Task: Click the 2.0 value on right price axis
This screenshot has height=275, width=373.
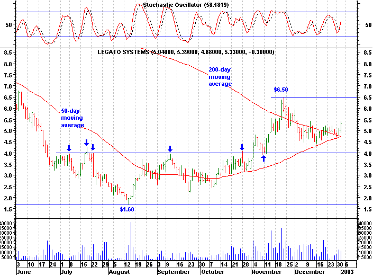Action: (x=368, y=198)
